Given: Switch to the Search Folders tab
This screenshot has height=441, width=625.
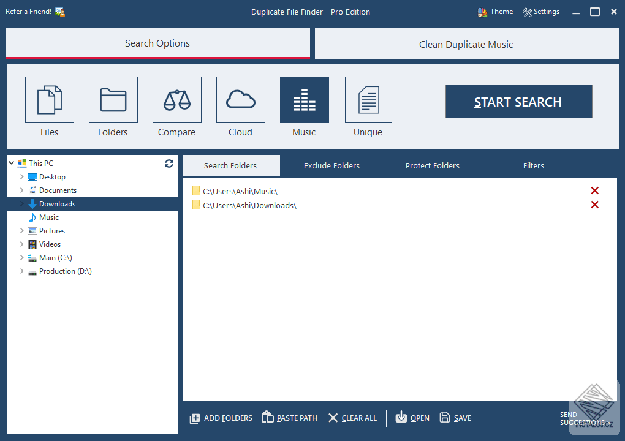Looking at the screenshot, I should point(231,166).
